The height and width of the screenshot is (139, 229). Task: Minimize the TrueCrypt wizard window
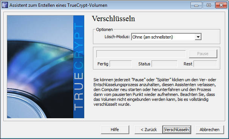pyautogui.click(x=196, y=5)
